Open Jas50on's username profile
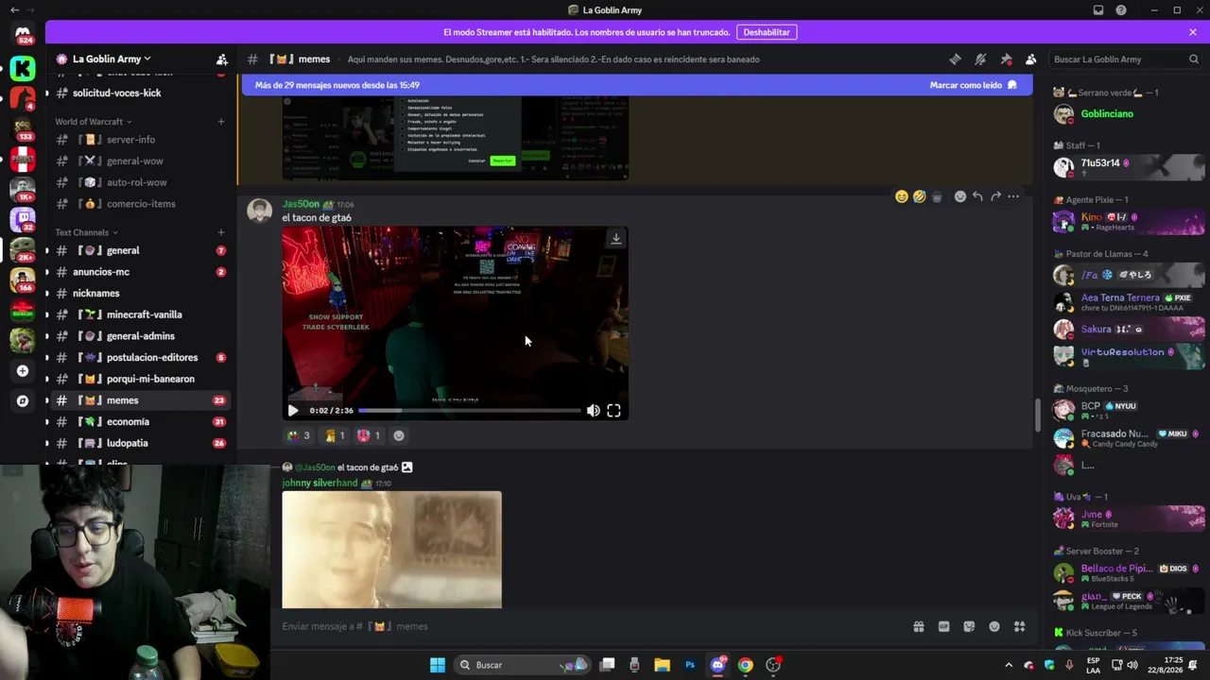 [x=301, y=204]
